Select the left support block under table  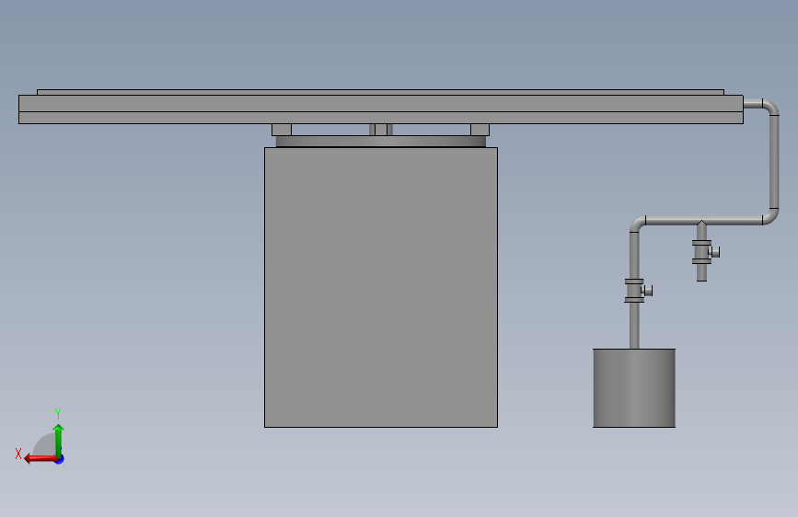(282, 130)
